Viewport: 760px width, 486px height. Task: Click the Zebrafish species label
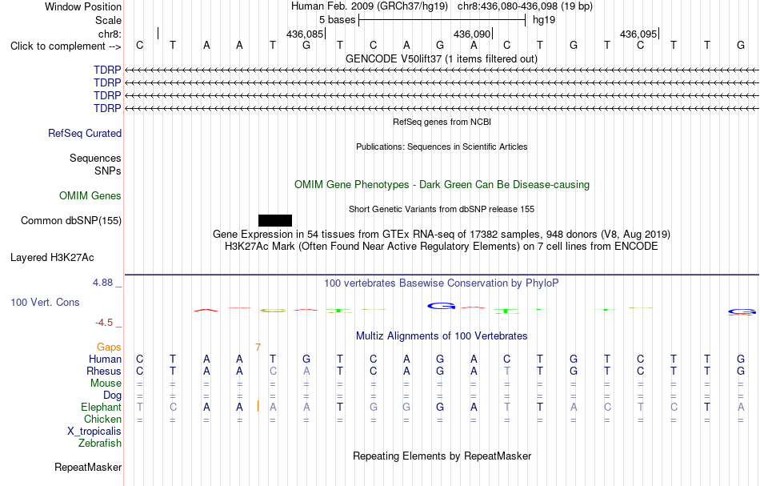pyautogui.click(x=100, y=444)
